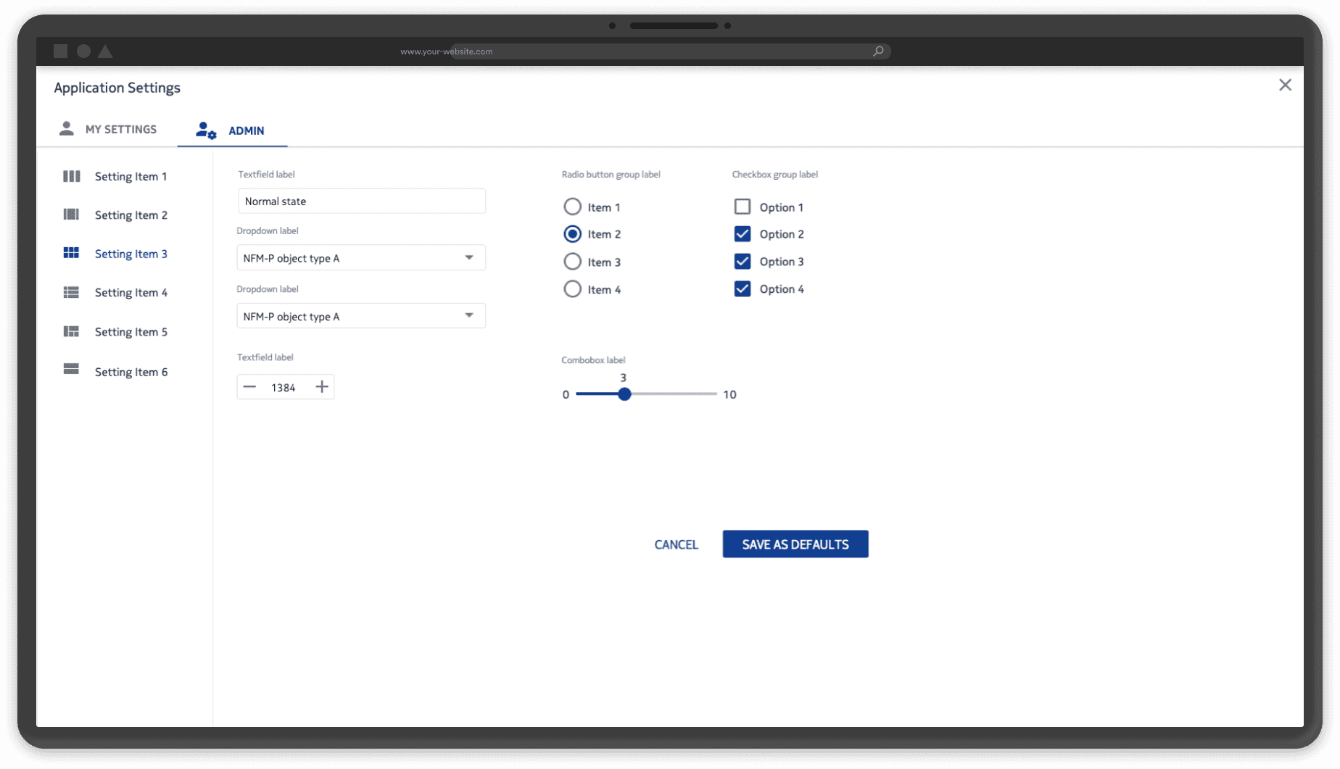Select the Setting Item 1 sidebar icon

pos(71,176)
